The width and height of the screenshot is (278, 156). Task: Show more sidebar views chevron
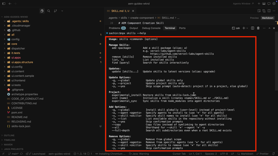(x=62, y=11)
